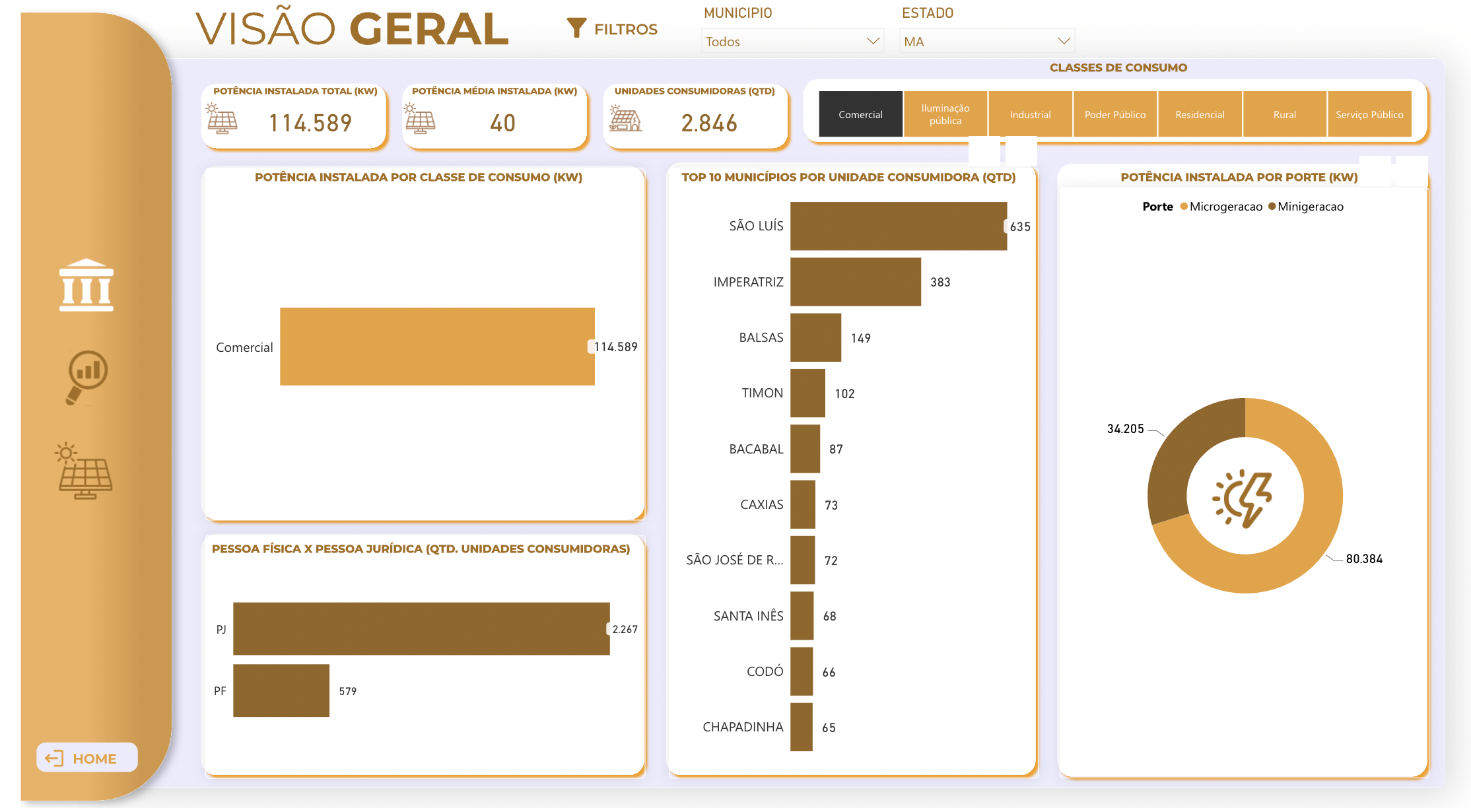
Task: Click the HOME button
Action: pos(86,758)
